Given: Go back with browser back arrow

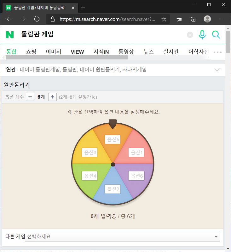Looking at the screenshot, I should coord(9,19).
